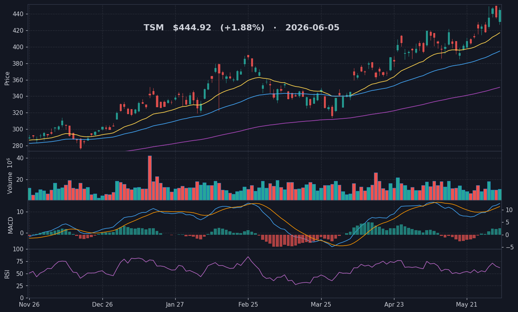Click the May 21 date label
518x312 pixels.
[467, 304]
